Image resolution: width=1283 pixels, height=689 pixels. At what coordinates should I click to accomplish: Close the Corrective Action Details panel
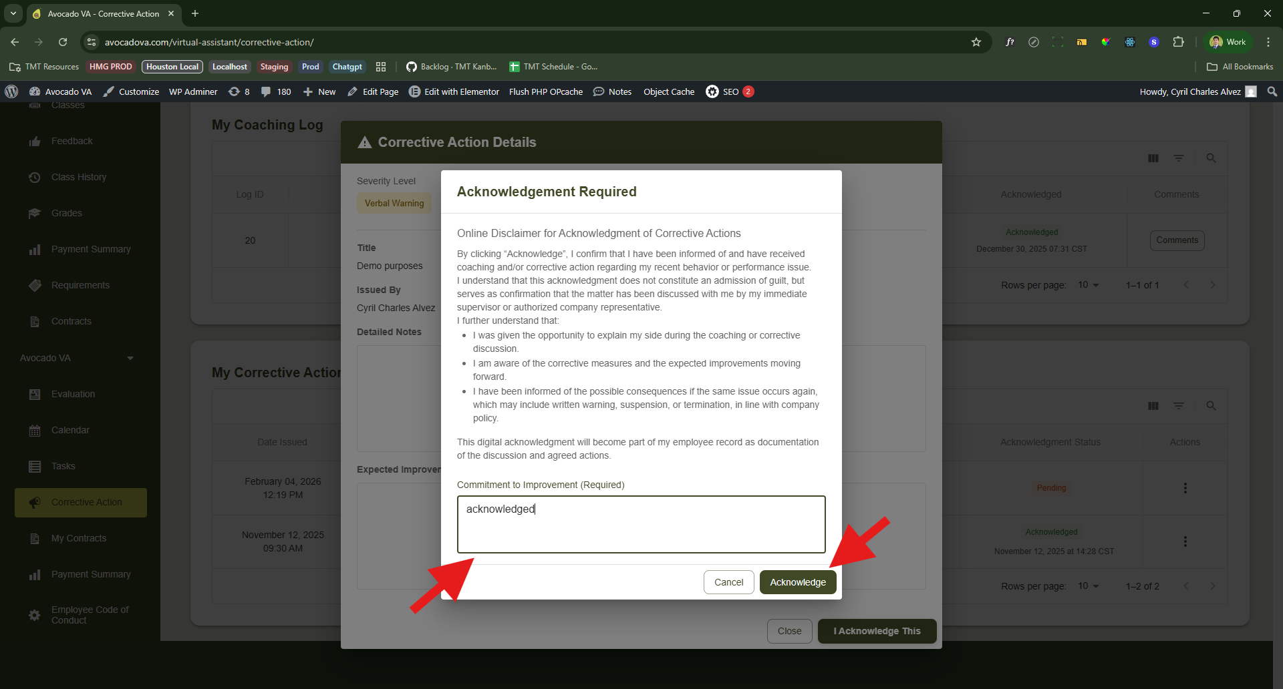pos(789,631)
